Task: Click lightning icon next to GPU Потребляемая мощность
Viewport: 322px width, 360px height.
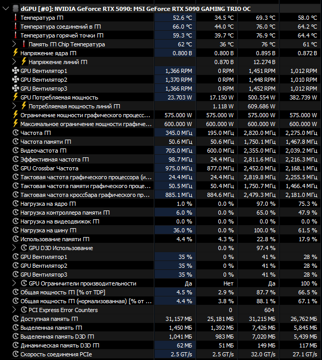Action: tap(16, 97)
